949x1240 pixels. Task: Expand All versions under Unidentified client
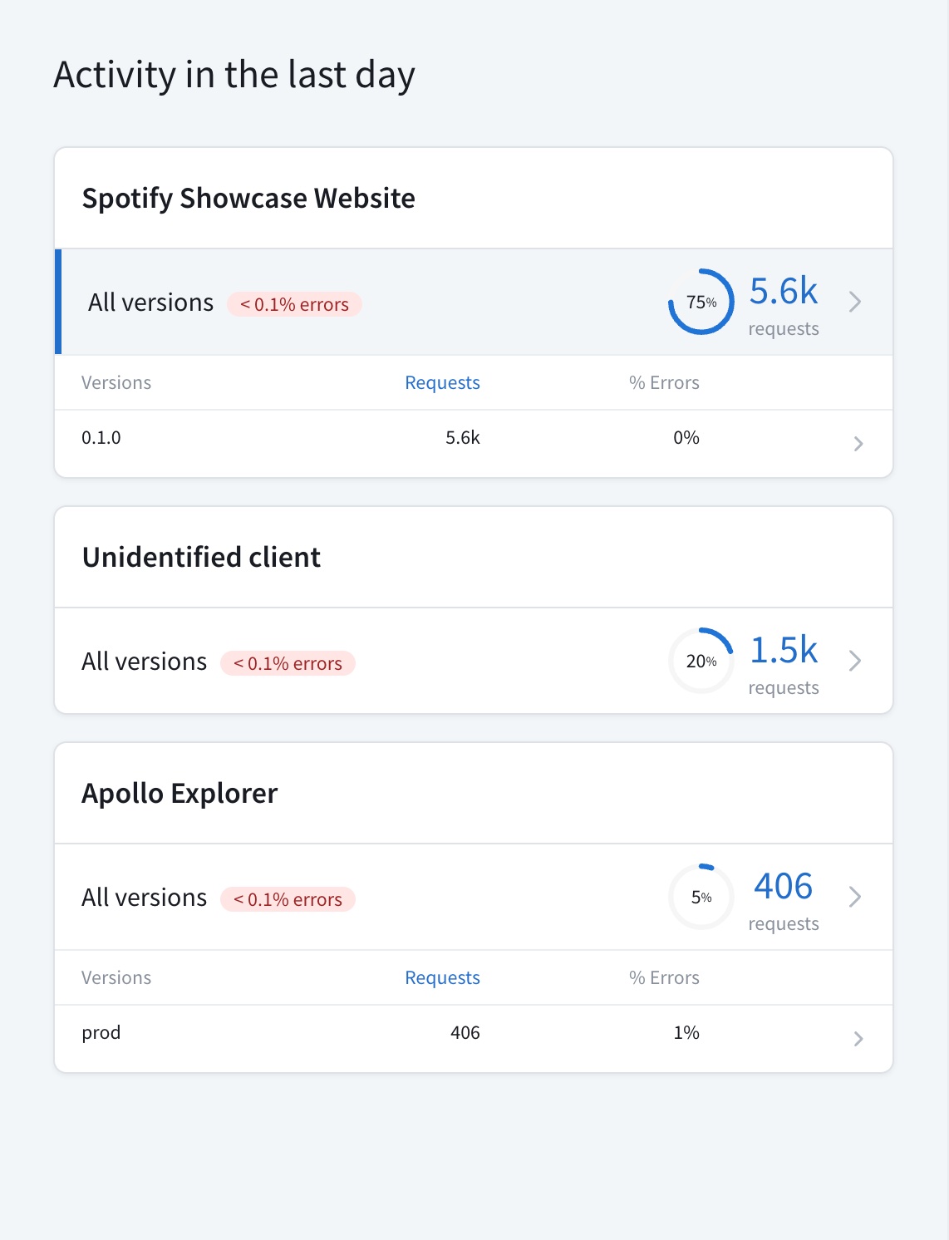click(145, 661)
